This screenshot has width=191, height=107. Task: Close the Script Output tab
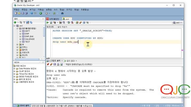(62, 61)
